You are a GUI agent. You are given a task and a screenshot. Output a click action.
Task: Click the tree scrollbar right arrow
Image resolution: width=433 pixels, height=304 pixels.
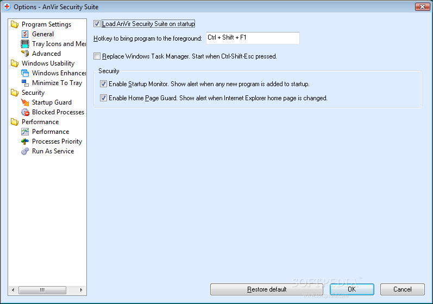point(81,290)
